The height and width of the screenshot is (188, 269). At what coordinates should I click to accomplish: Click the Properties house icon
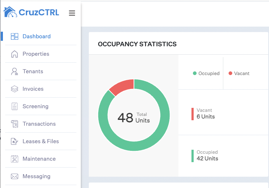tap(15, 54)
